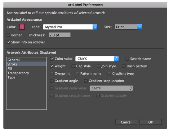Enable the Border checkbox
Screen dimensions: 169x131
[x=8, y=35]
